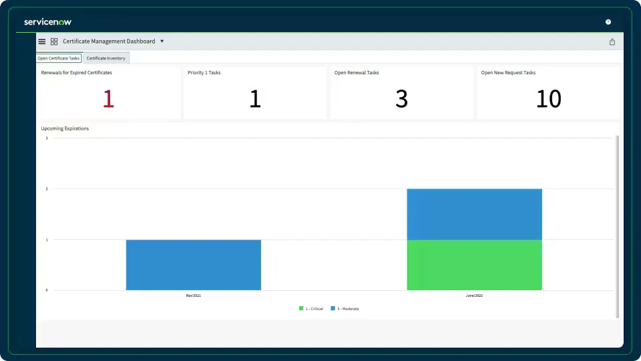Viewport: 641px width, 361px height.
Task: Click the vertical scrollbar beside the chart
Action: [617, 227]
